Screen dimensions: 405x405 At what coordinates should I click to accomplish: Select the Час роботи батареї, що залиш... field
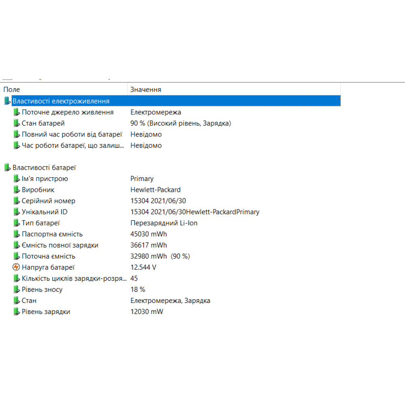point(73,145)
